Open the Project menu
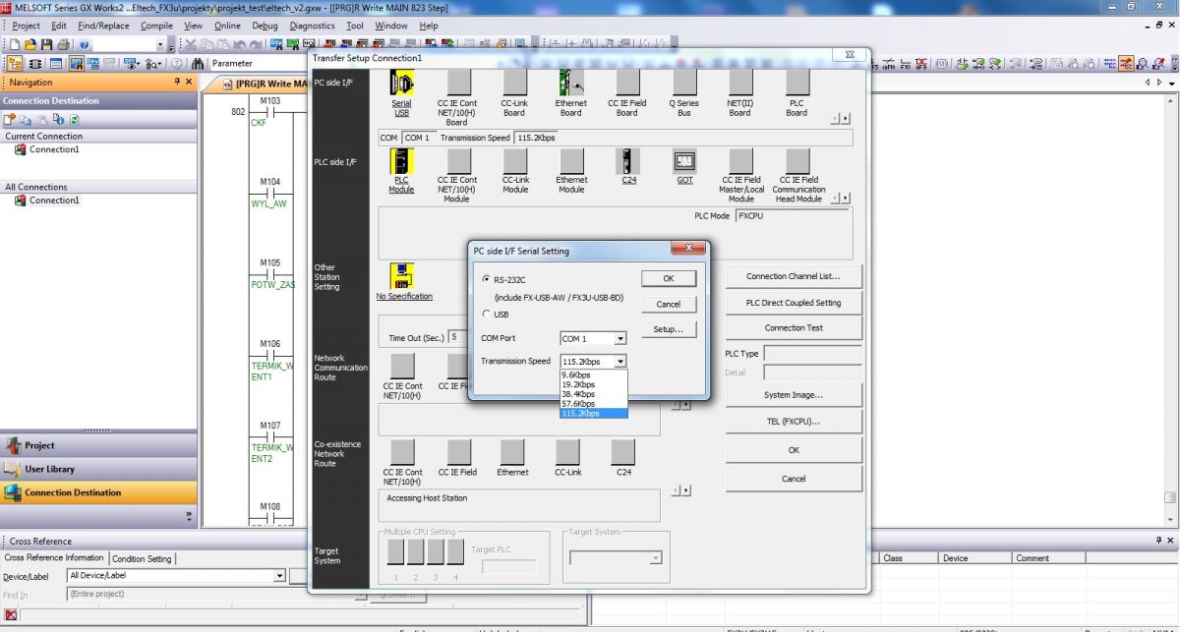The height and width of the screenshot is (632, 1180). tap(27, 26)
